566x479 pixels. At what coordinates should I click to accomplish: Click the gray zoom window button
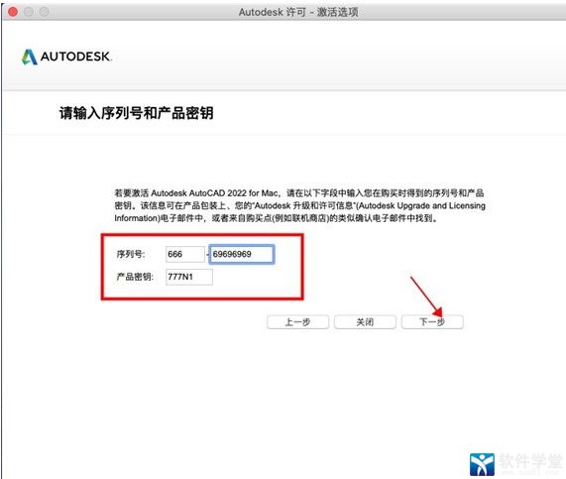[x=44, y=12]
